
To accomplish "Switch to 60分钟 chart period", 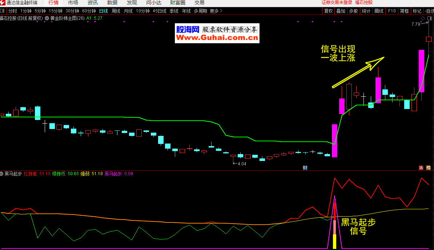I will tap(89, 11).
